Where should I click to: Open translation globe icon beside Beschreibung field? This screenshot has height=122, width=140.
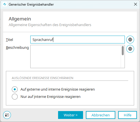[130, 49]
